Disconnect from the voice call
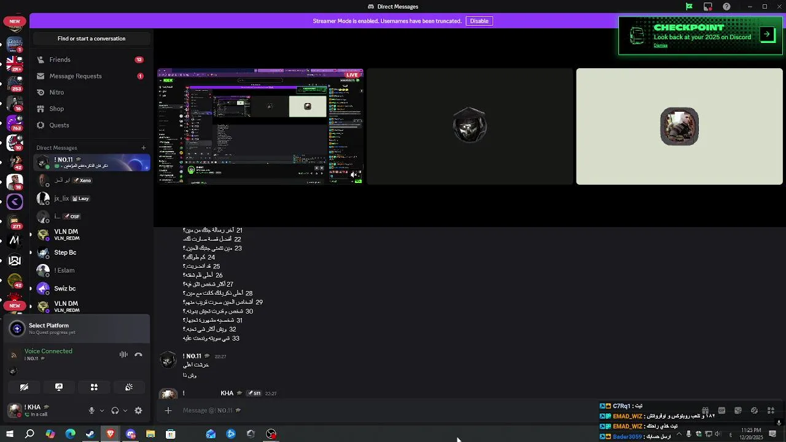The width and height of the screenshot is (786, 442). click(x=138, y=354)
